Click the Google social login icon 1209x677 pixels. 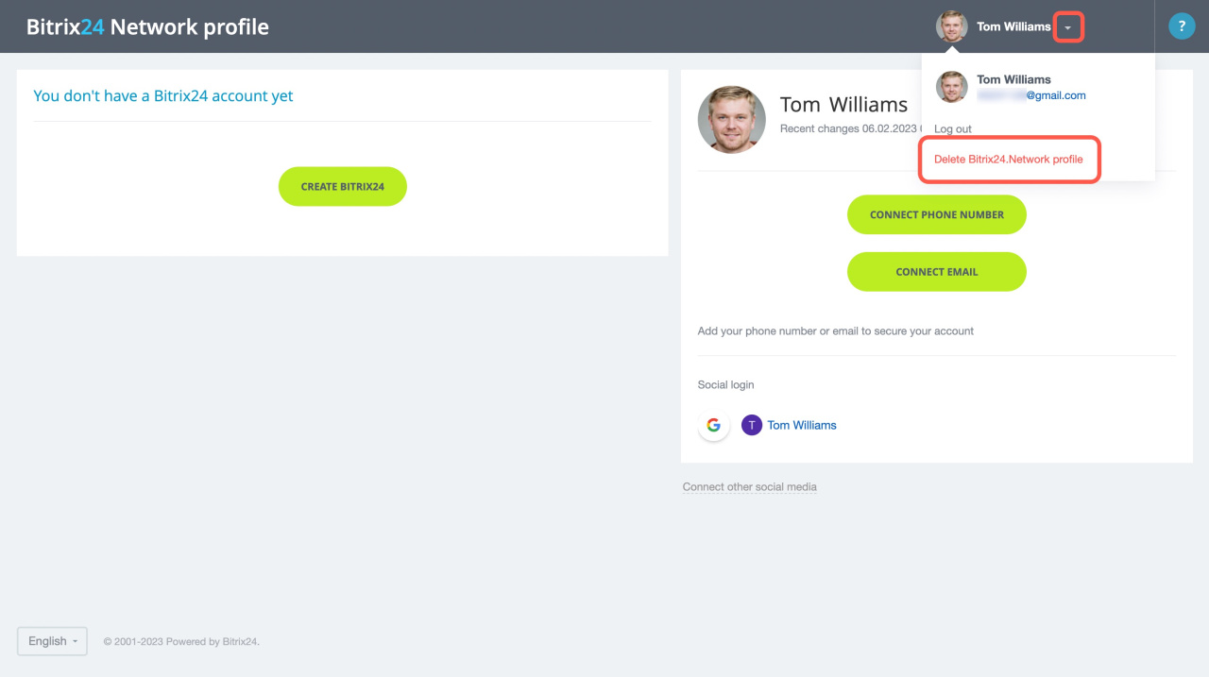coord(714,425)
